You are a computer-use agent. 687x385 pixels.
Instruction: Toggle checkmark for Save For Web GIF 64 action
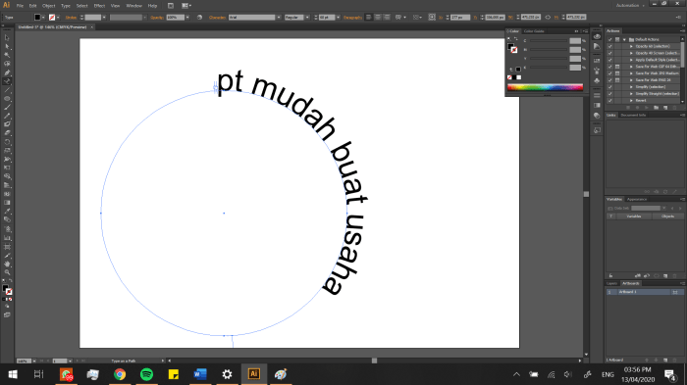pyautogui.click(x=609, y=67)
